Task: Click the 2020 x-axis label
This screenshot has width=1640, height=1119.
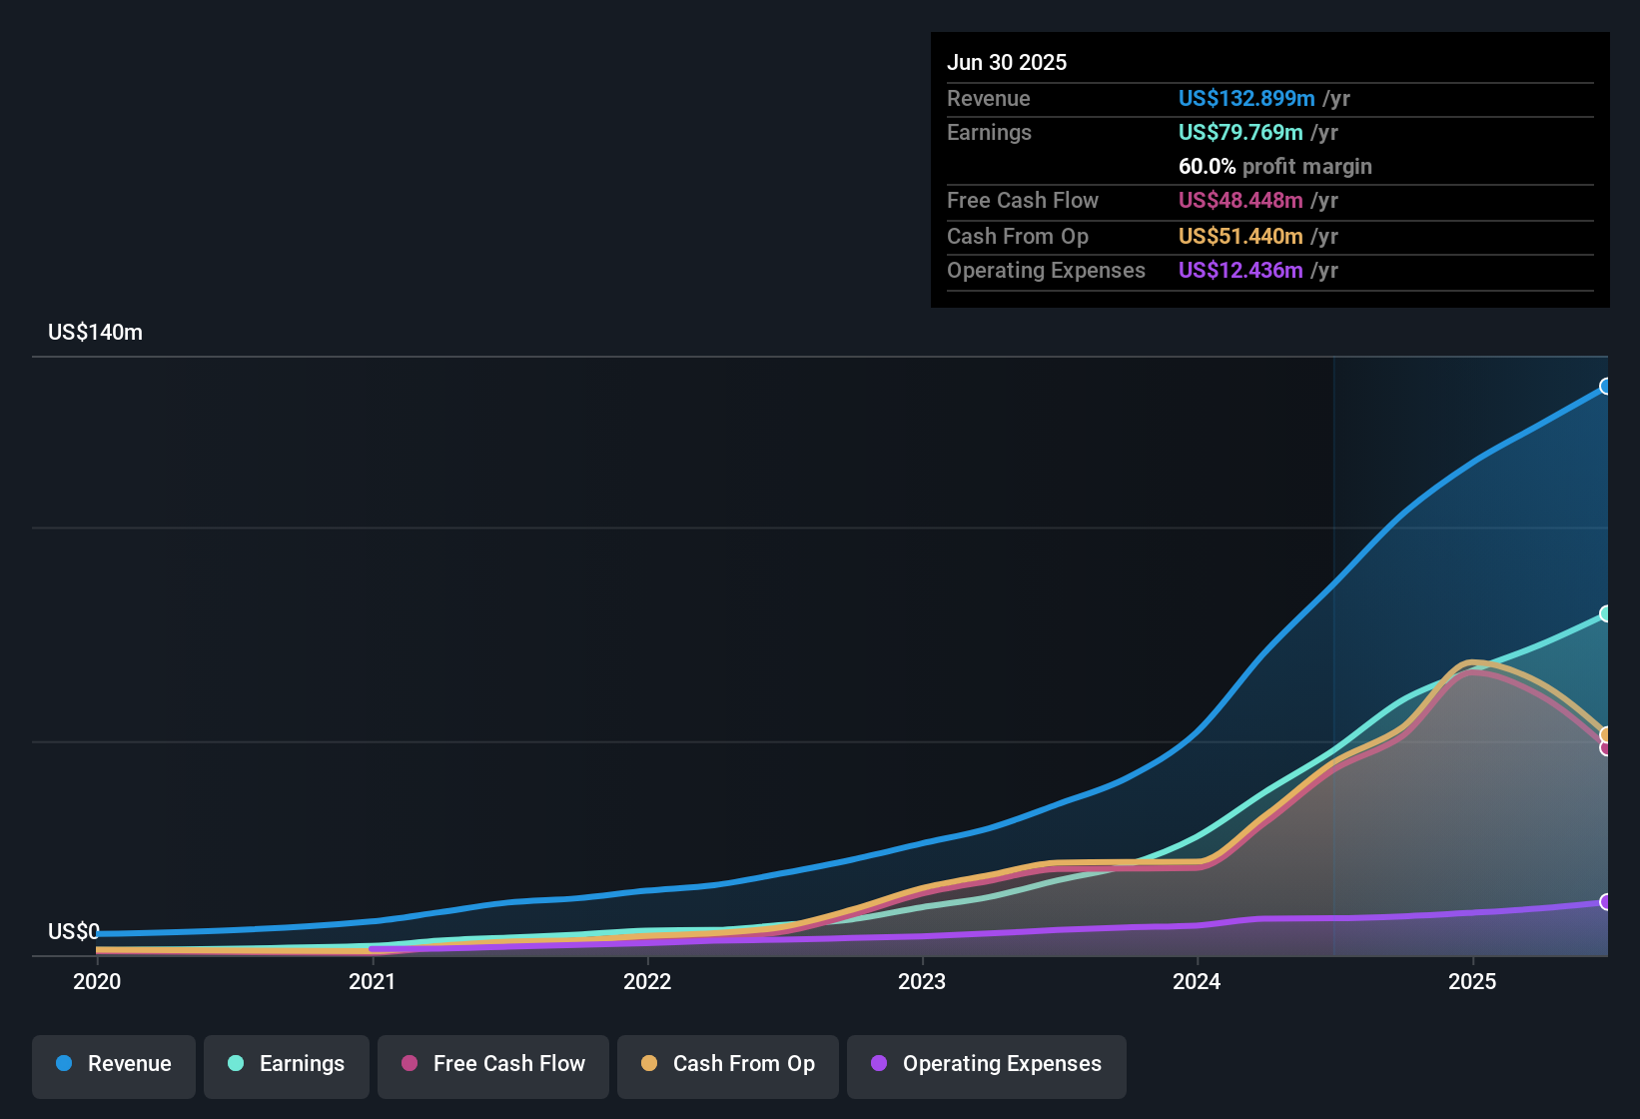Action: [x=97, y=982]
